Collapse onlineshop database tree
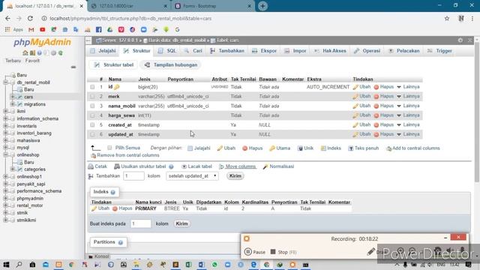 point(5,155)
